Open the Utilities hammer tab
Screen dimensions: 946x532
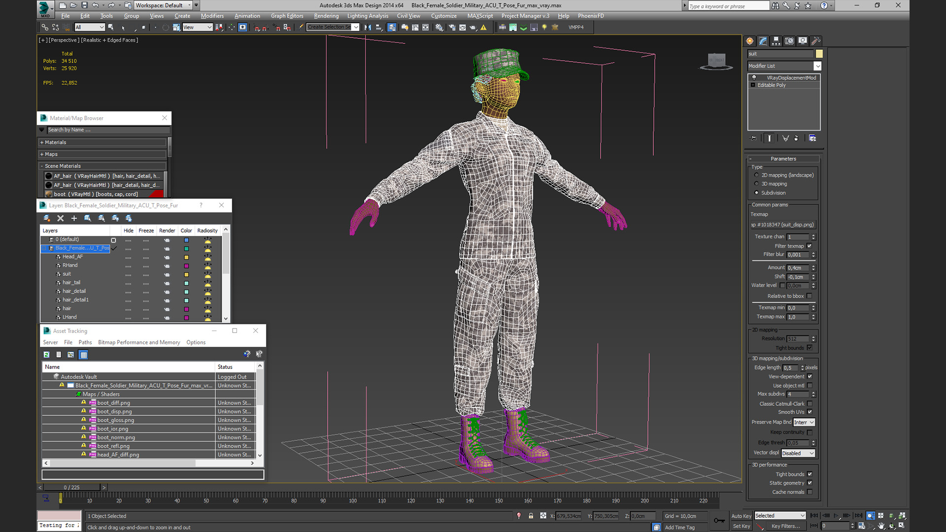click(816, 41)
